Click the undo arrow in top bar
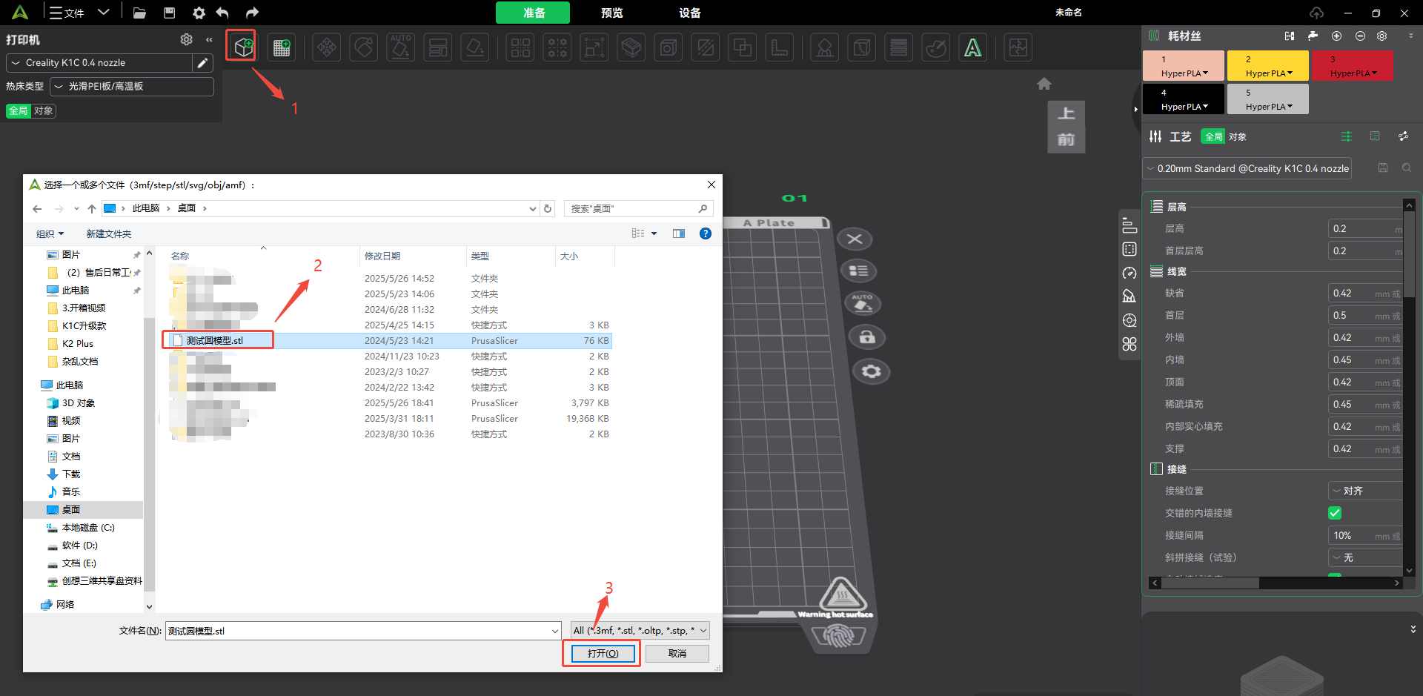 (x=222, y=13)
